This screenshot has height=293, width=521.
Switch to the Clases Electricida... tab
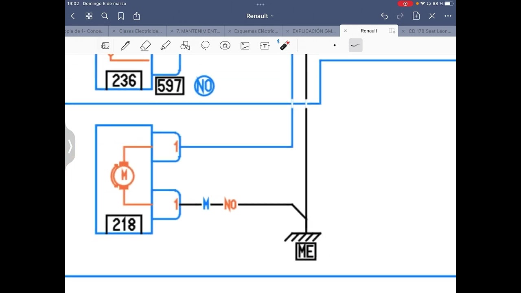click(140, 31)
